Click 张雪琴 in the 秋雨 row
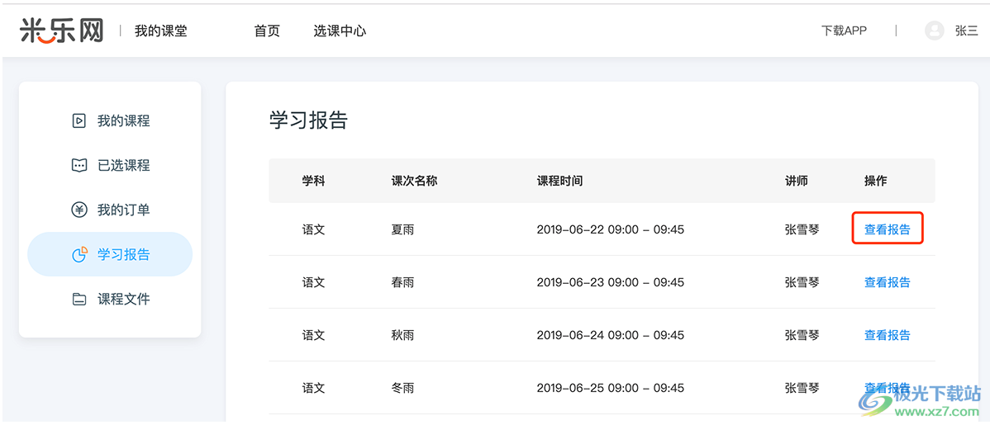This screenshot has height=425, width=990. 802,335
